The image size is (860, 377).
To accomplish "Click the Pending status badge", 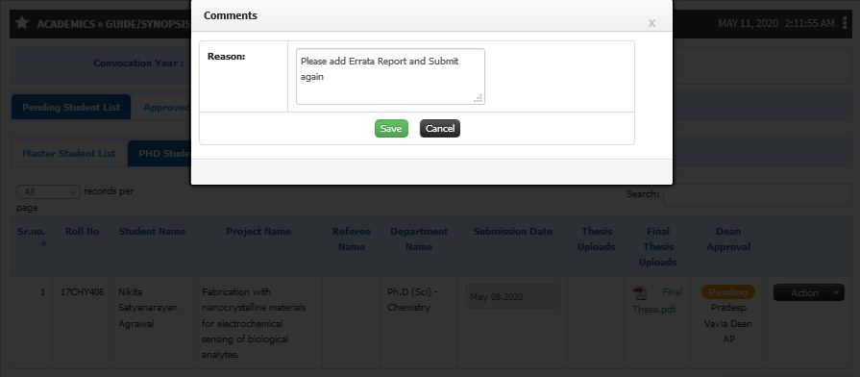I will [727, 292].
